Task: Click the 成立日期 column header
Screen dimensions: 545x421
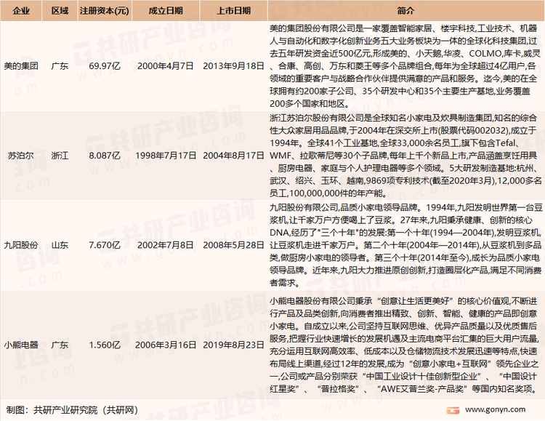Action: [x=166, y=11]
